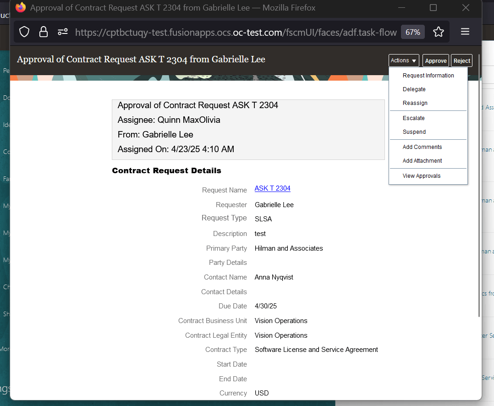Click the Approve button
This screenshot has height=406, width=494.
tap(435, 60)
